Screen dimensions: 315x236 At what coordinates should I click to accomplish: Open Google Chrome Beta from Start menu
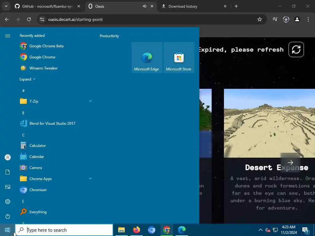[x=42, y=46]
